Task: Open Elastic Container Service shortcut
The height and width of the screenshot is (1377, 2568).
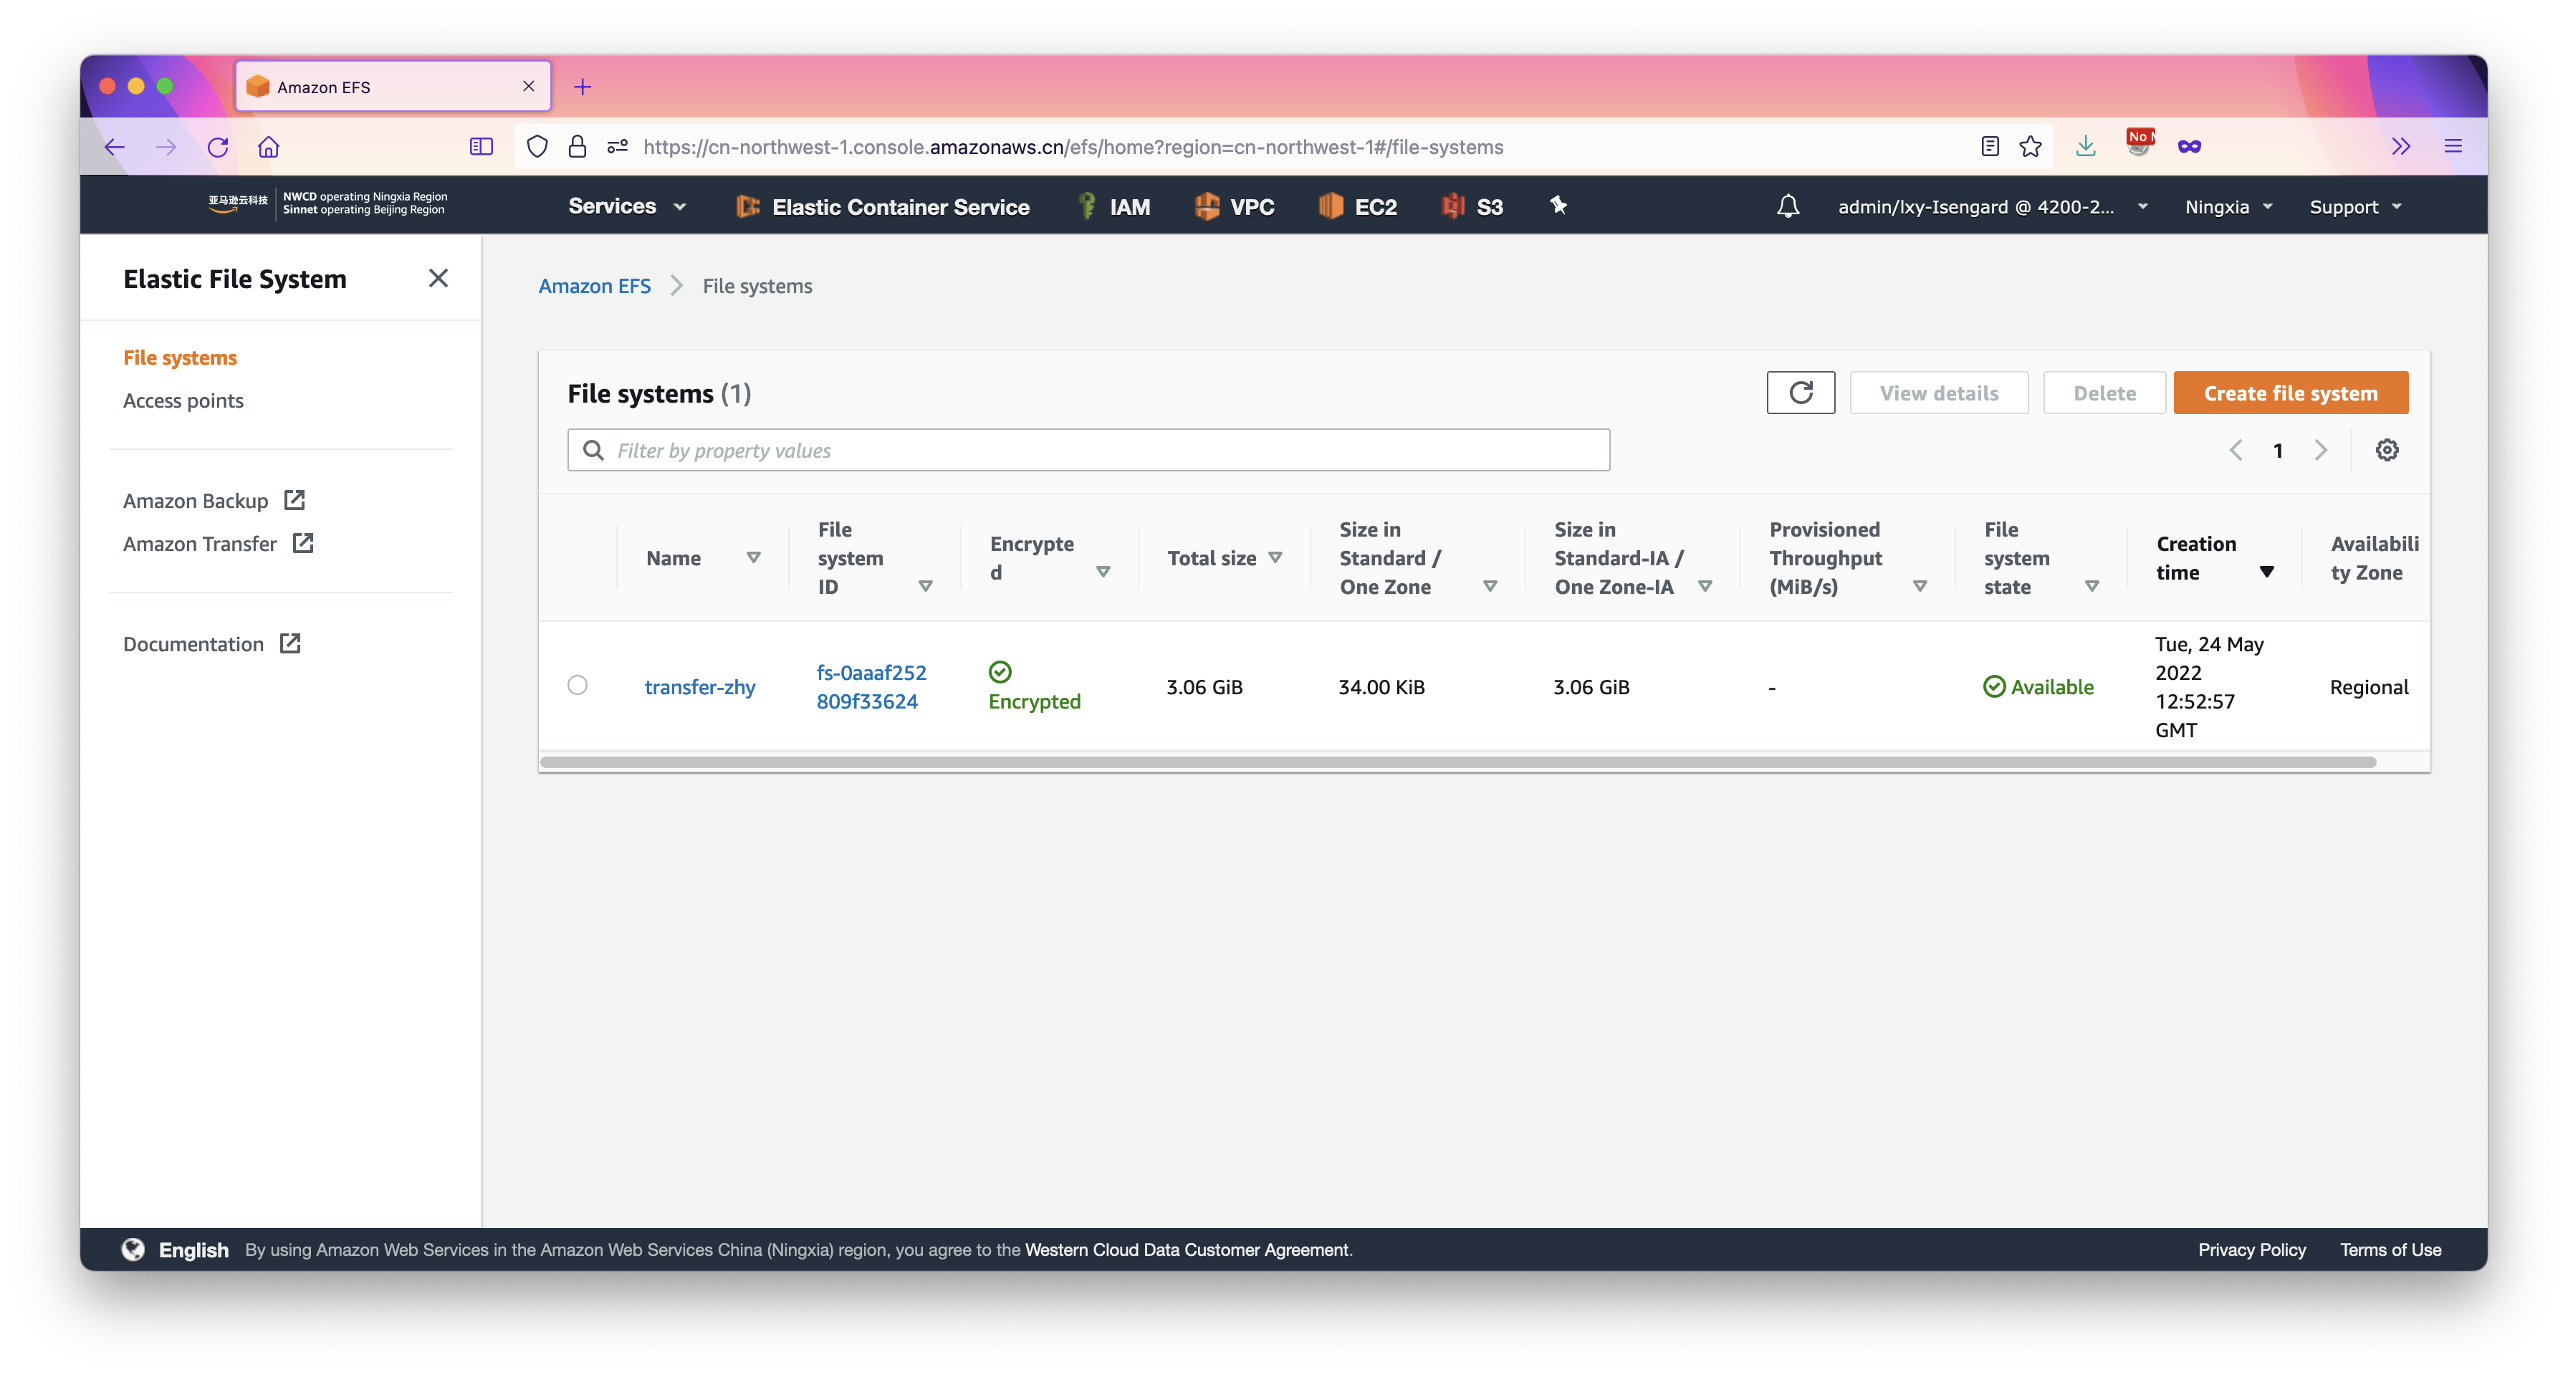Action: click(883, 206)
